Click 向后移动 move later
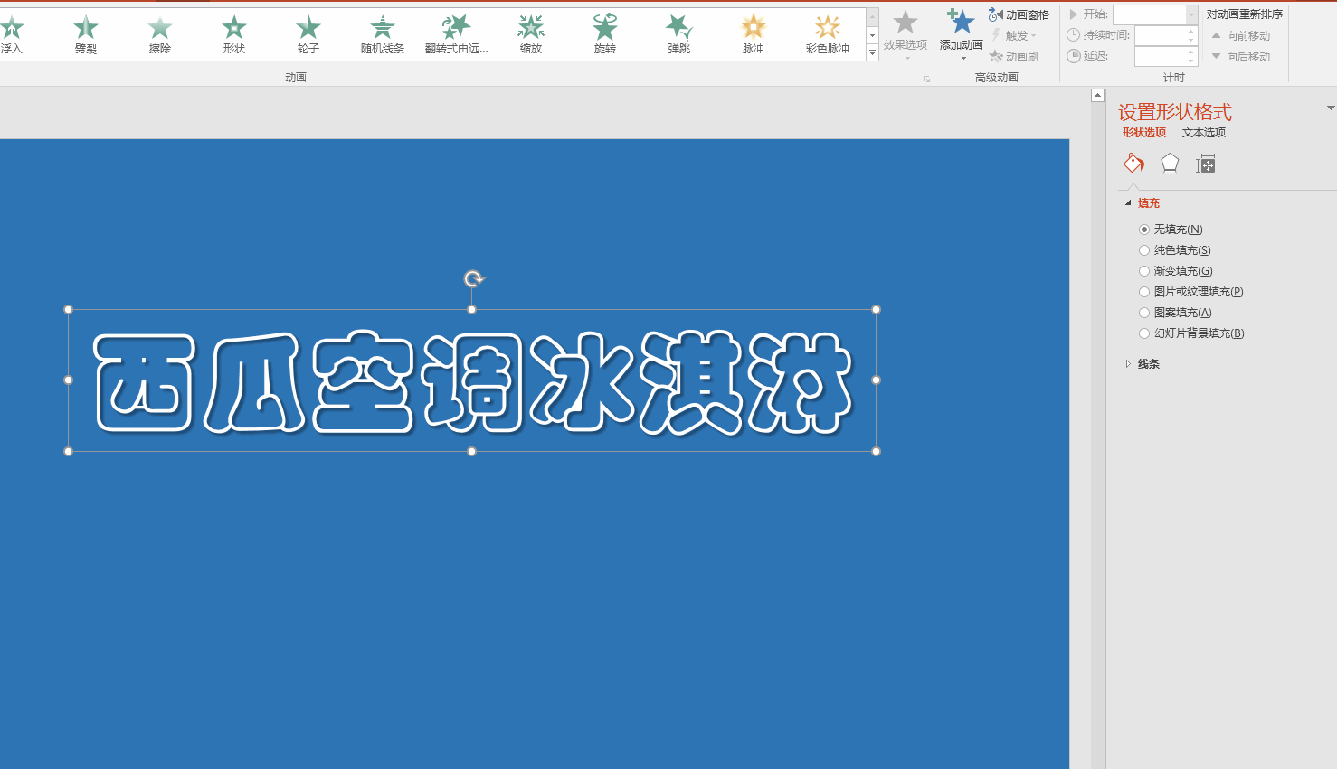The image size is (1337, 769). tap(1240, 56)
